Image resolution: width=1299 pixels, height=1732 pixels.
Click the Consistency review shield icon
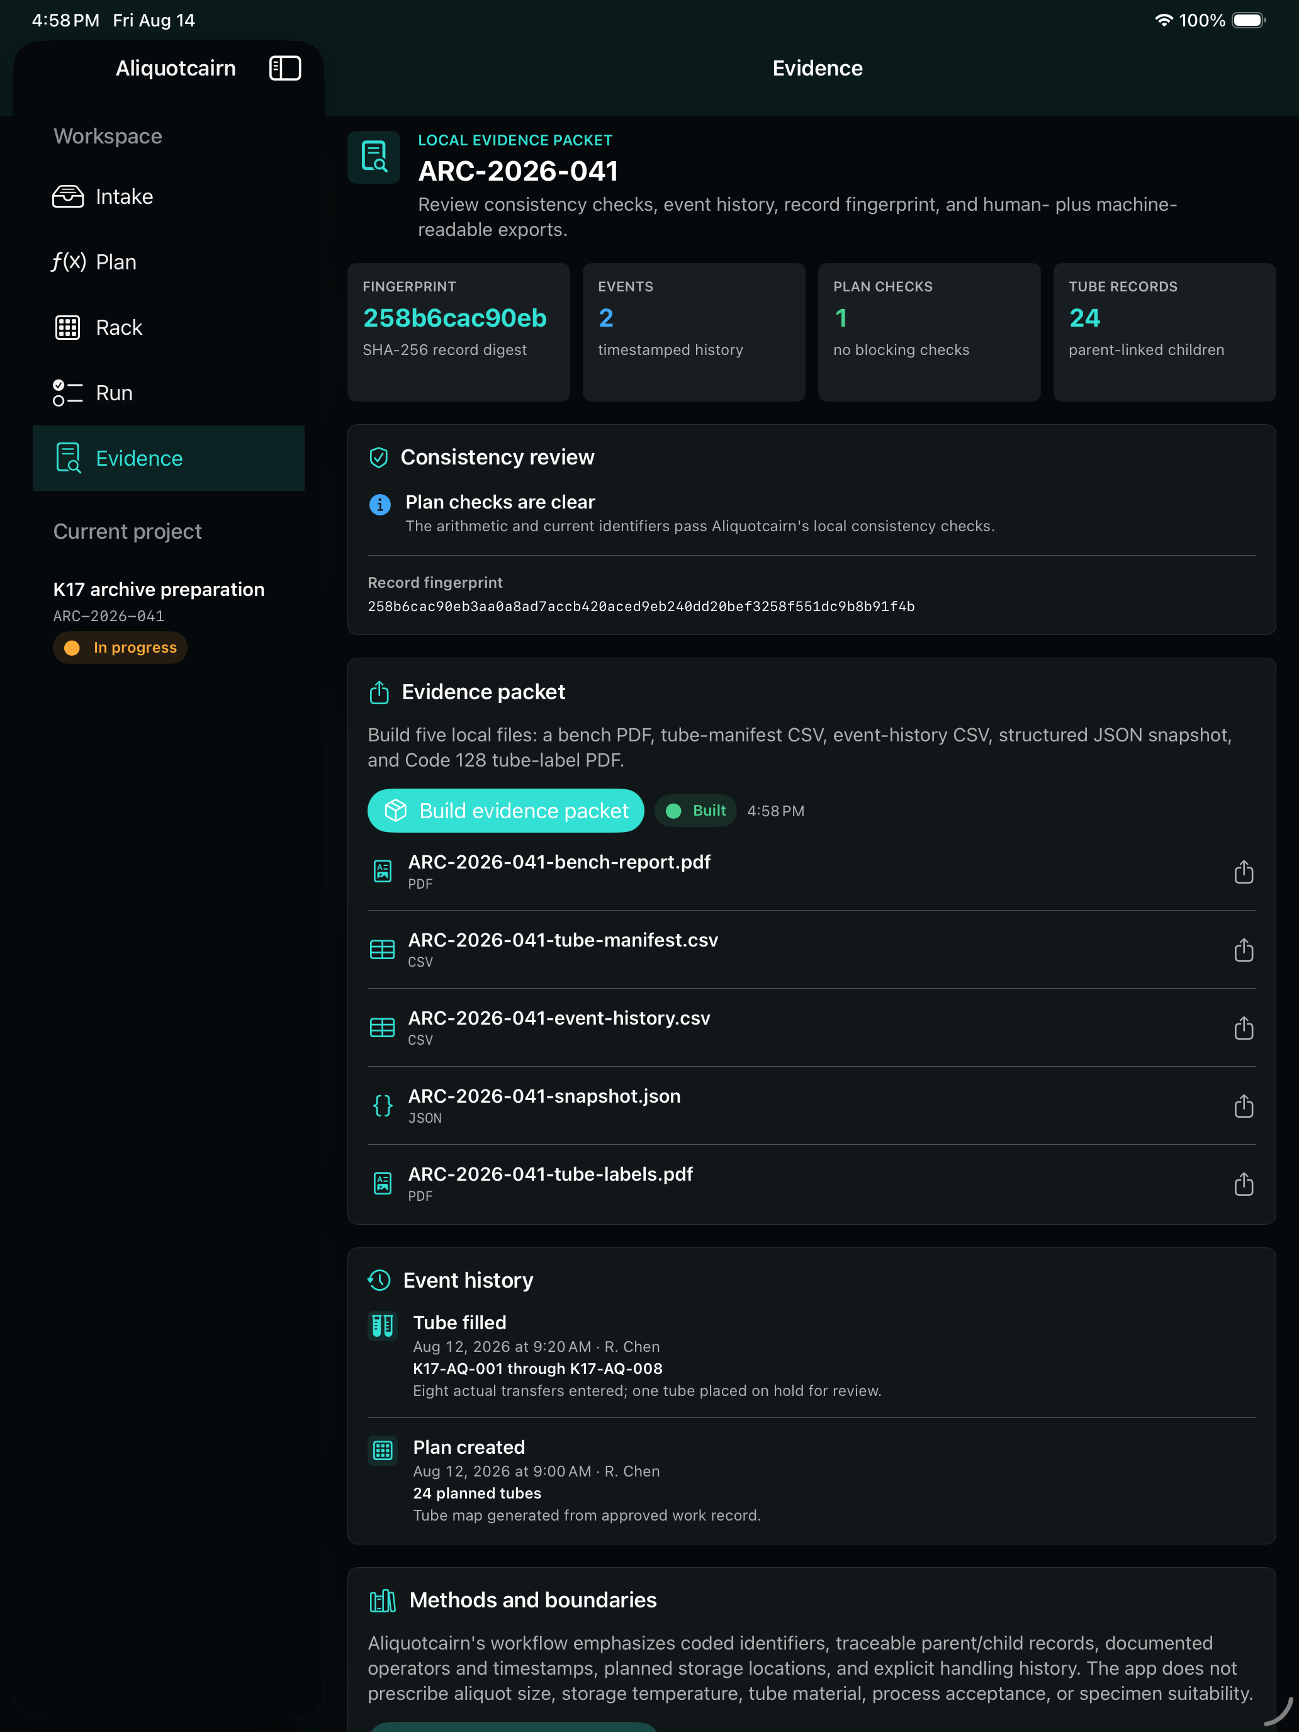[379, 458]
